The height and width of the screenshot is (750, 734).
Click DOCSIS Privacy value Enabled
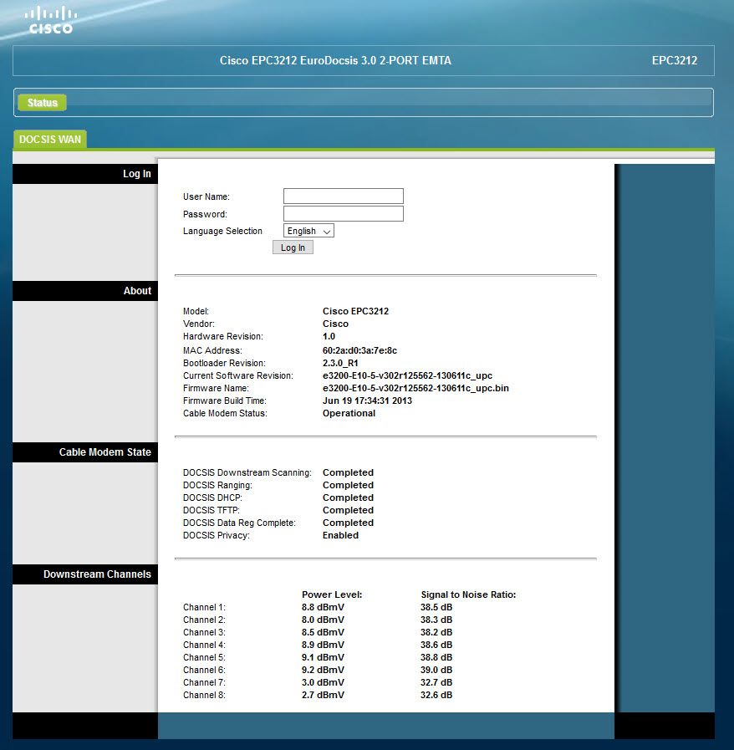pos(340,535)
